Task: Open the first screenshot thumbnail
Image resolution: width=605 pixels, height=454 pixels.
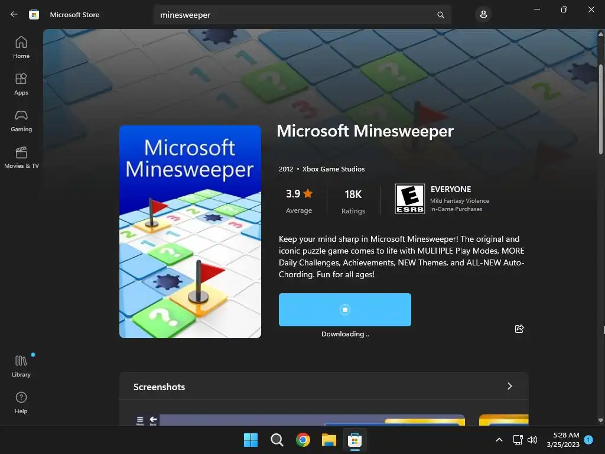Action: coord(300,420)
